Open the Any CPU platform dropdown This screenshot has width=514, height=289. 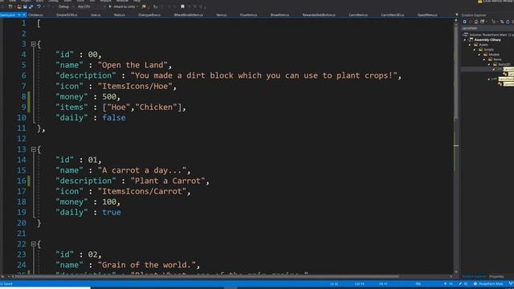coord(91,6)
